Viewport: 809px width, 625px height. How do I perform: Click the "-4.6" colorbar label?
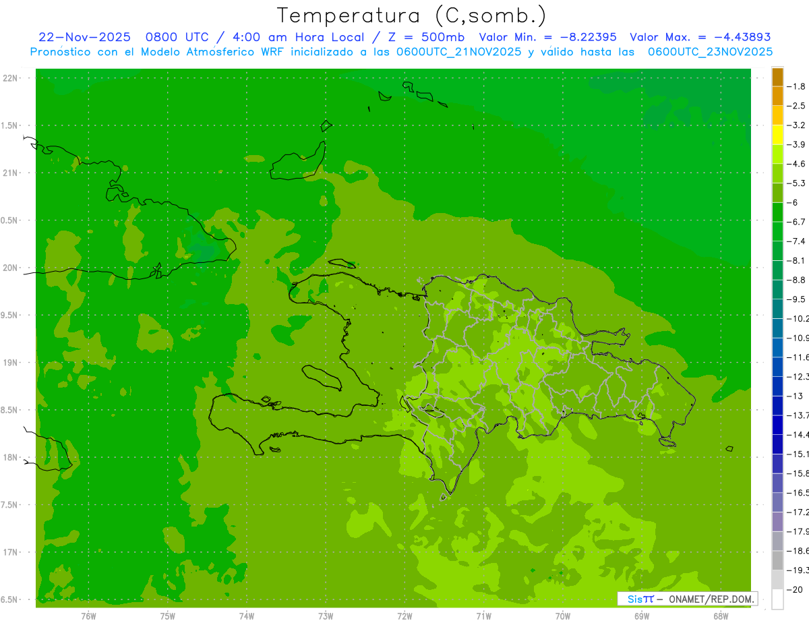click(796, 164)
